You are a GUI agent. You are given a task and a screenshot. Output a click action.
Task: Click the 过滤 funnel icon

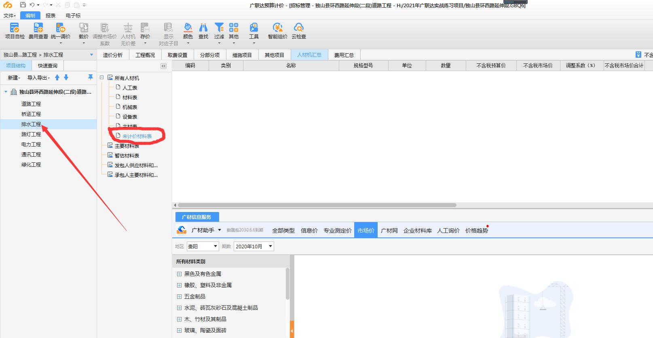coord(219,27)
